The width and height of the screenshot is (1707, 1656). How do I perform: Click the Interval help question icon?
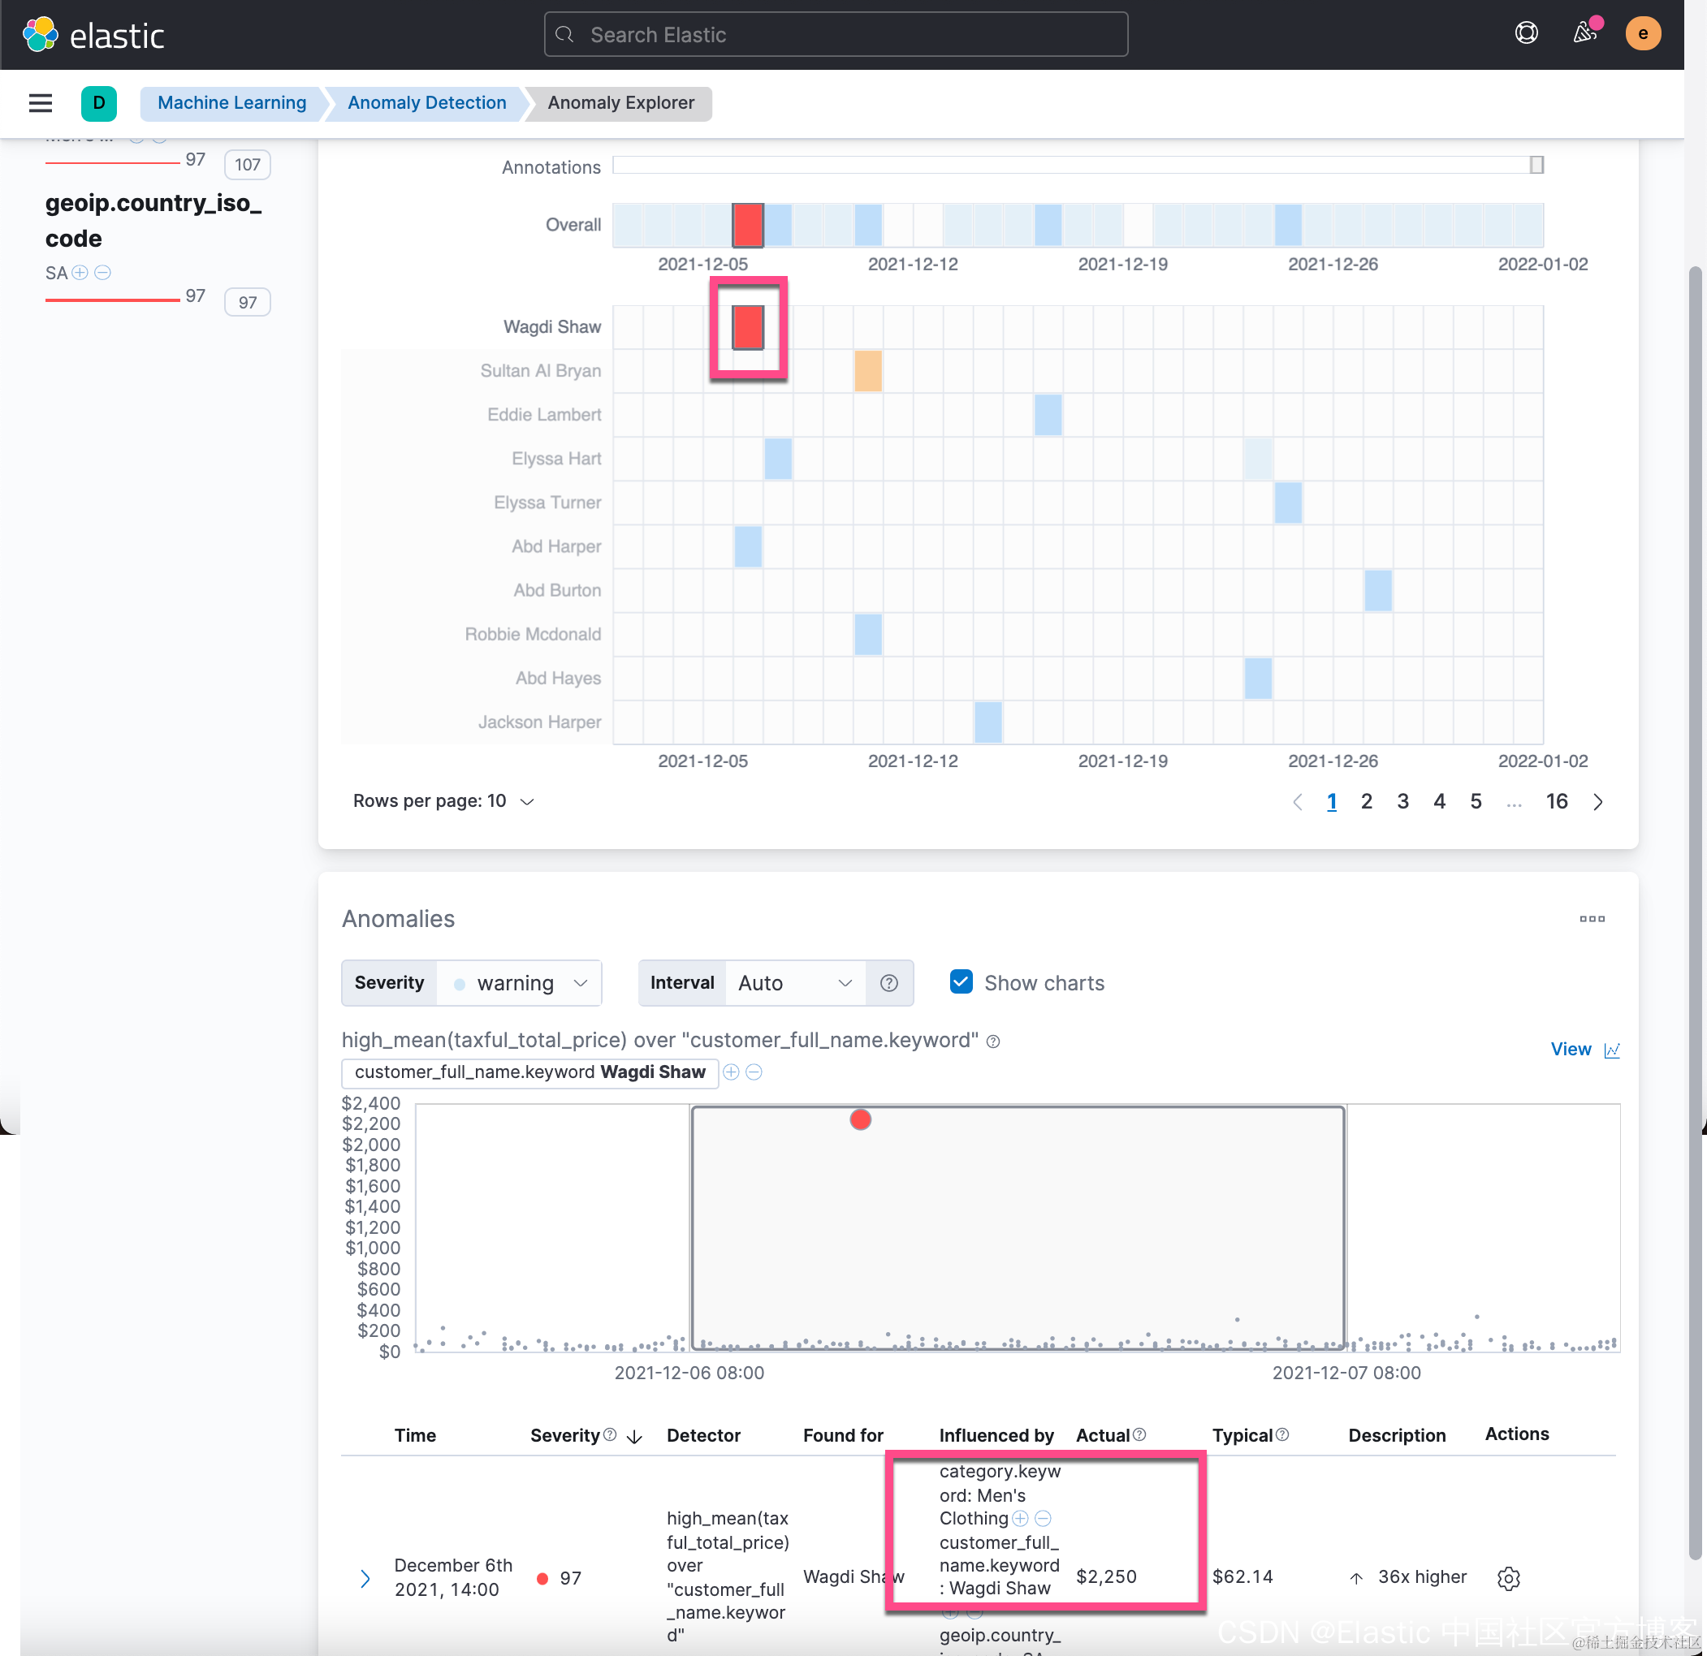(x=888, y=983)
